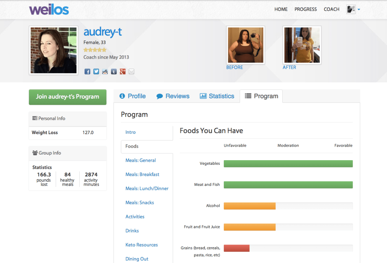387x263 pixels.
Task: Click the Meat and Fish bar
Action: (288, 185)
